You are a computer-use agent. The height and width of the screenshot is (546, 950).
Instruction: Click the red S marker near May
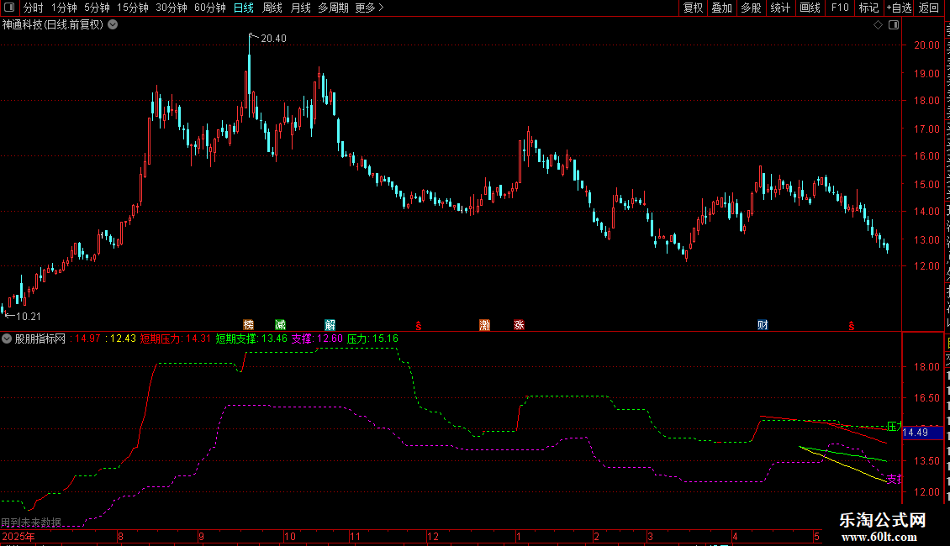click(852, 326)
